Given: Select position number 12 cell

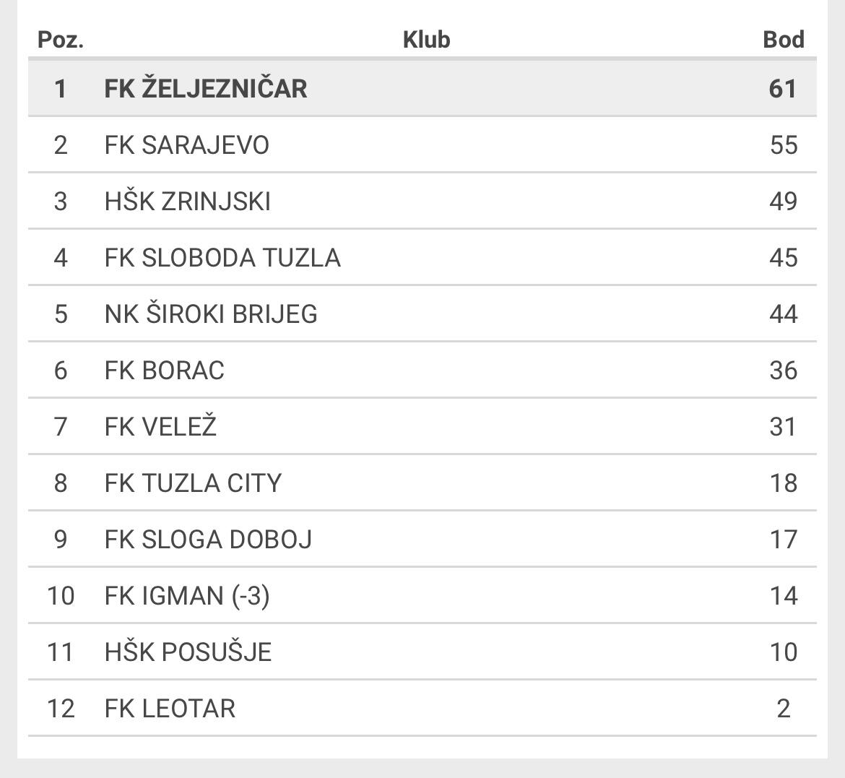Looking at the screenshot, I should [x=61, y=709].
